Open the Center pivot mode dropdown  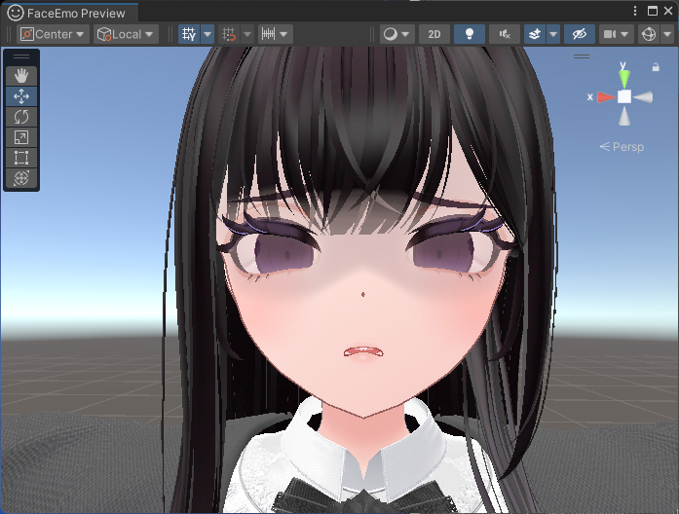point(53,34)
